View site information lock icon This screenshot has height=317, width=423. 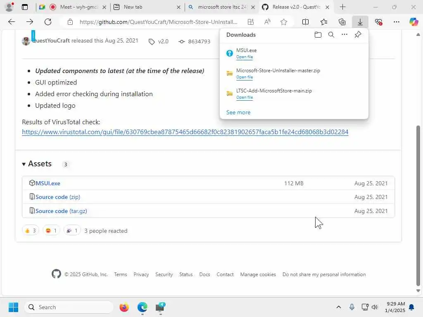[x=70, y=22]
